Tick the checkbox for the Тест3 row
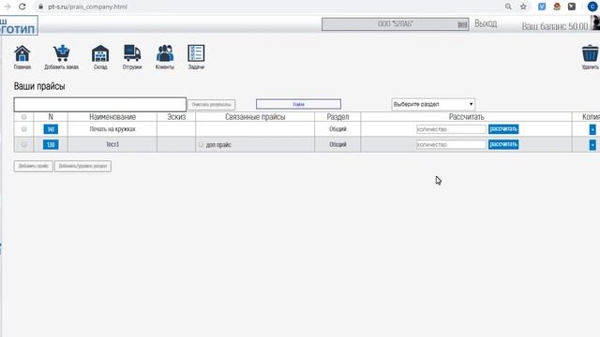This screenshot has width=600, height=337. pyautogui.click(x=23, y=144)
